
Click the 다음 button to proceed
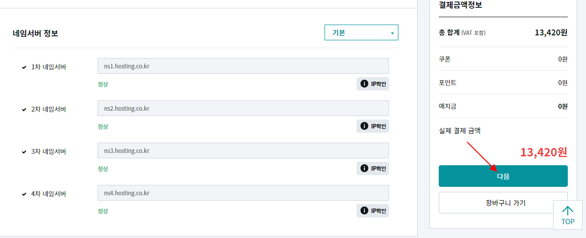coord(503,176)
